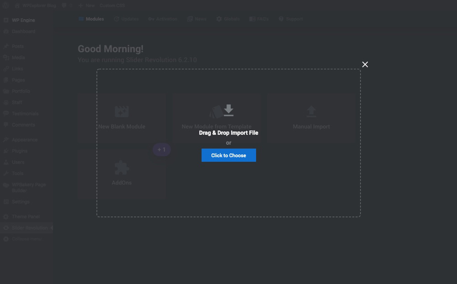Open the Appearance brush icon
Image resolution: width=457 pixels, height=284 pixels.
6,140
